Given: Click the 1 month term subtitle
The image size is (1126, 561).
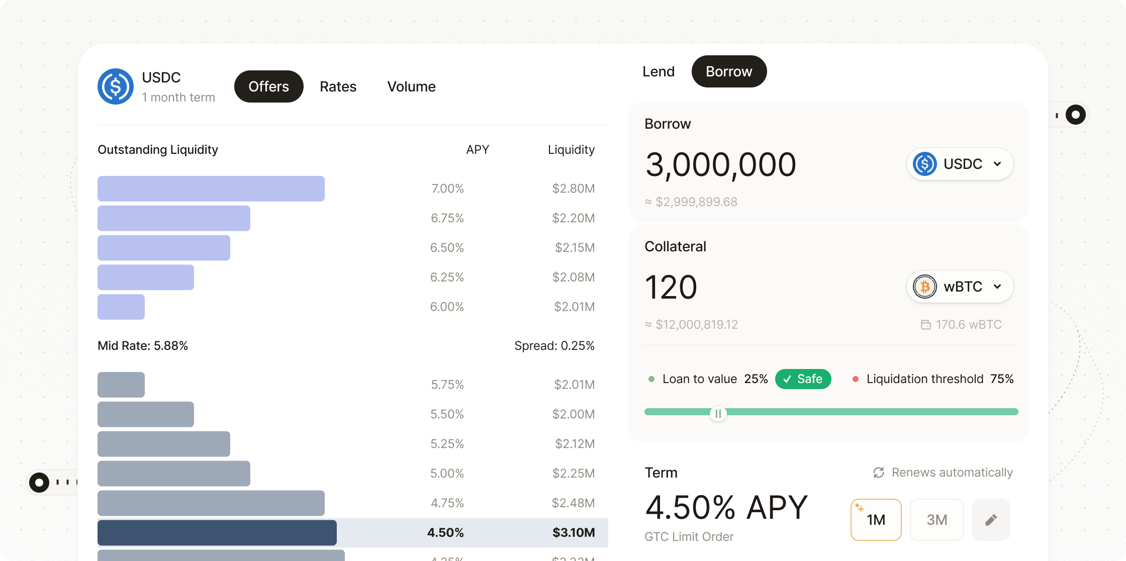Looking at the screenshot, I should click(x=178, y=98).
